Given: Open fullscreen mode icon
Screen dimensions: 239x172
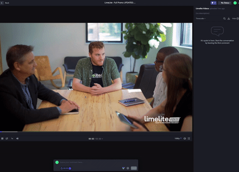Looking at the screenshot, I should (189, 139).
